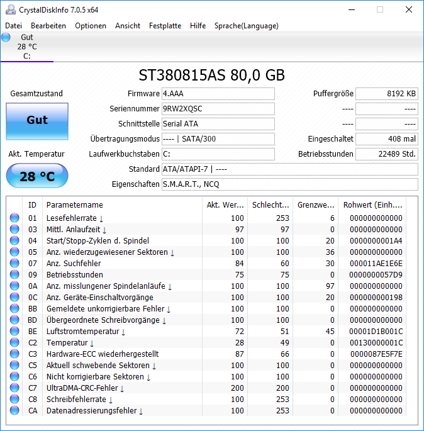Viewport: 424px width, 431px height.
Task: Click the Betriebsstunden field 22489 Std.
Action: point(387,154)
